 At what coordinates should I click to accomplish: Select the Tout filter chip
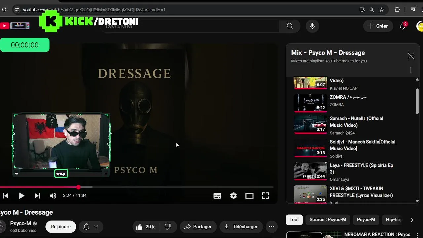click(x=294, y=220)
